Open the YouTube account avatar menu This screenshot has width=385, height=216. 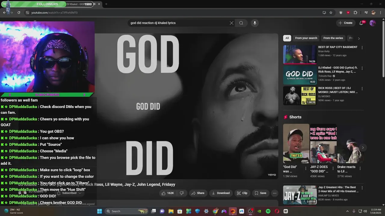(373, 23)
